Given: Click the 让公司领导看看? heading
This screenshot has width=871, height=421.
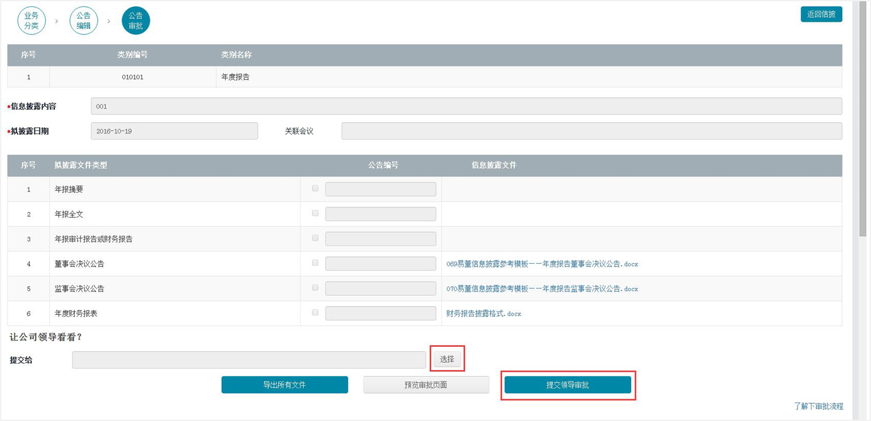Looking at the screenshot, I should 45,337.
